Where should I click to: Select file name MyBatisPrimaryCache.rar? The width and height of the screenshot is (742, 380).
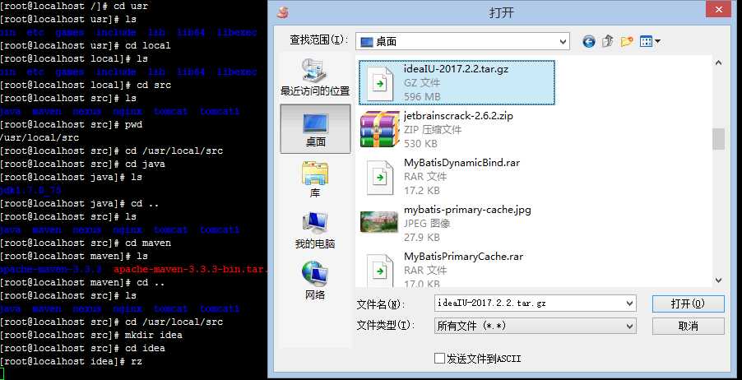coord(464,257)
